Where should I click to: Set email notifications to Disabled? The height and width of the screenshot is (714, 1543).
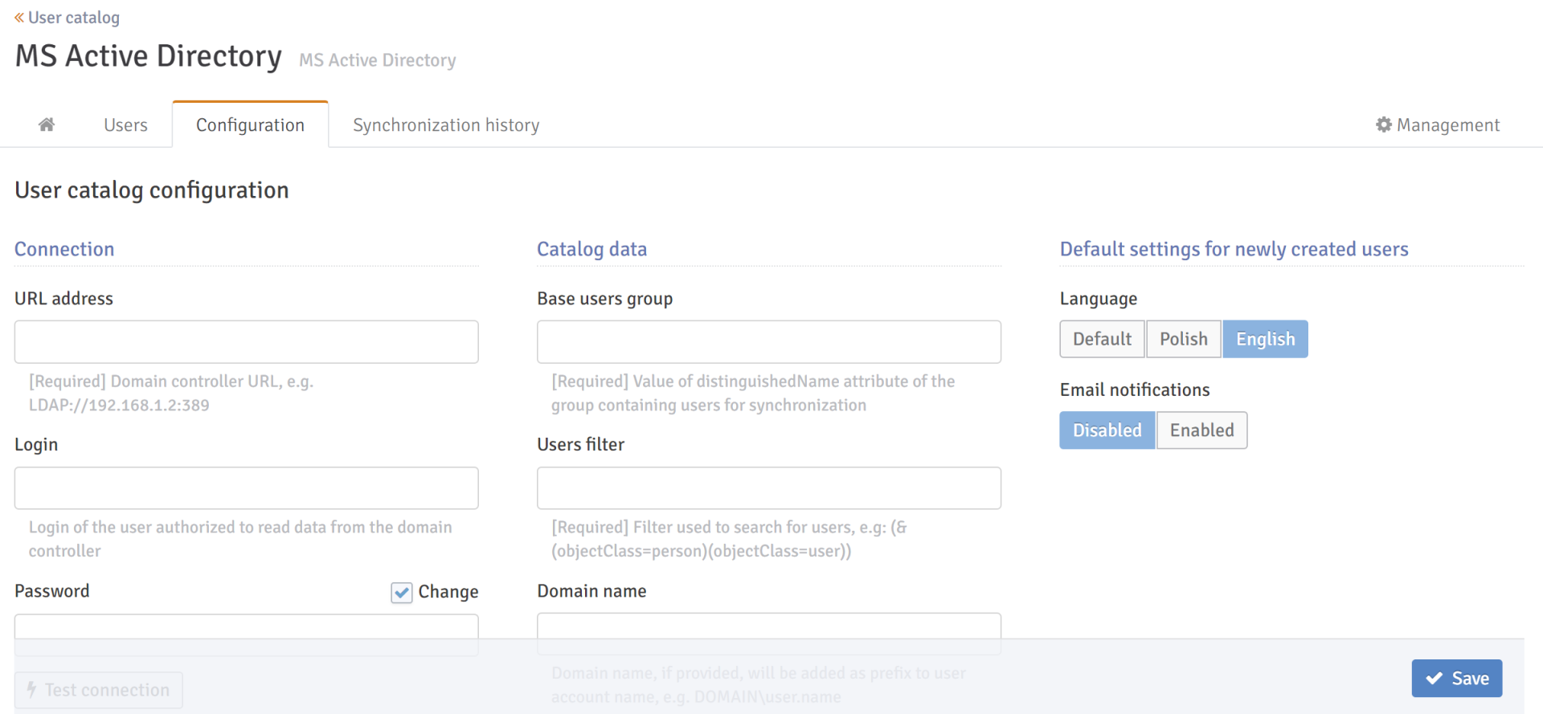click(x=1107, y=430)
